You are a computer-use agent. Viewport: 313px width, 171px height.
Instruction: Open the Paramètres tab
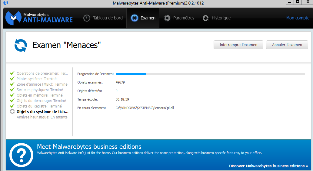coord(179,18)
